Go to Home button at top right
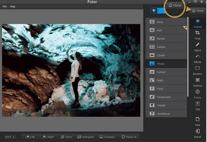This screenshot has width=207, height=142. (x=198, y=10)
